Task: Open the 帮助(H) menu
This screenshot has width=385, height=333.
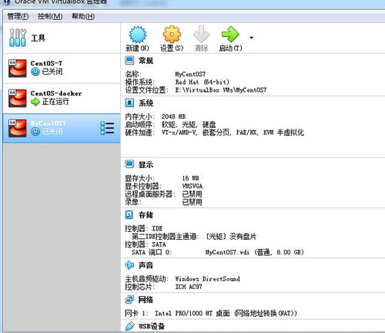Action: pos(83,16)
